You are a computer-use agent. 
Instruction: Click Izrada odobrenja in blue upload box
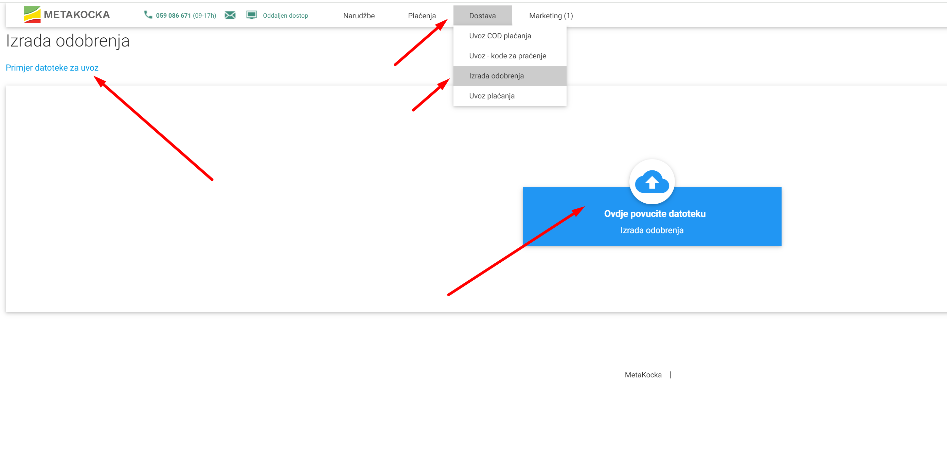click(651, 230)
